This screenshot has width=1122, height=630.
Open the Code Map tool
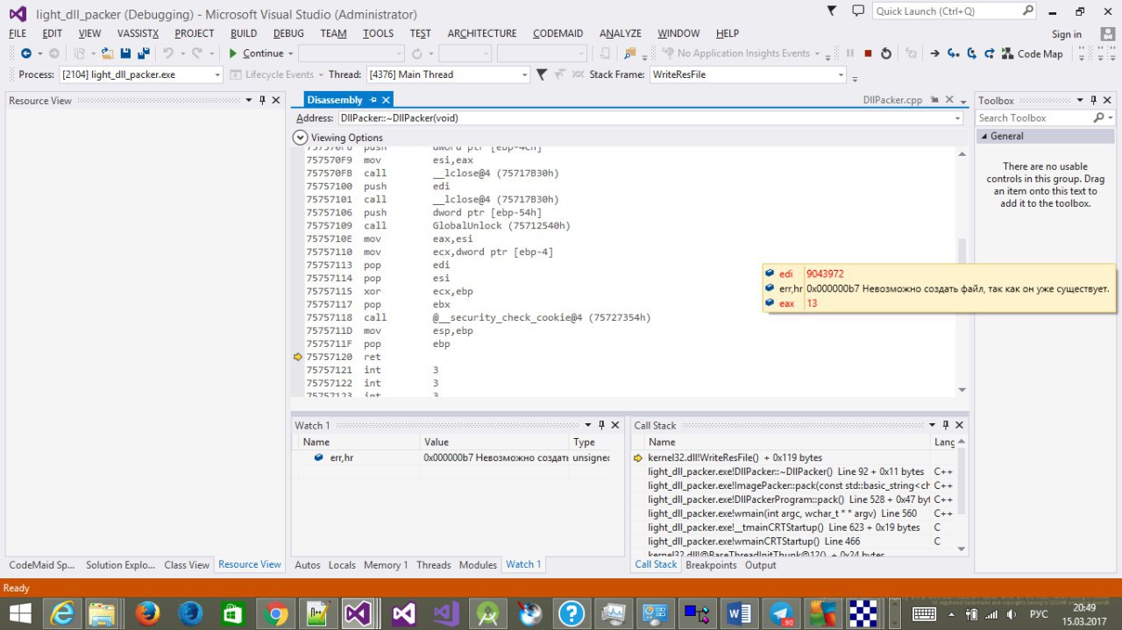(1032, 53)
